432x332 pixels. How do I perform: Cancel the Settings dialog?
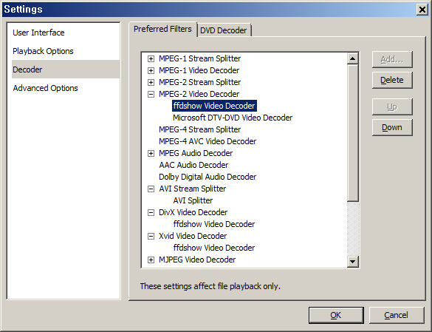pos(396,315)
